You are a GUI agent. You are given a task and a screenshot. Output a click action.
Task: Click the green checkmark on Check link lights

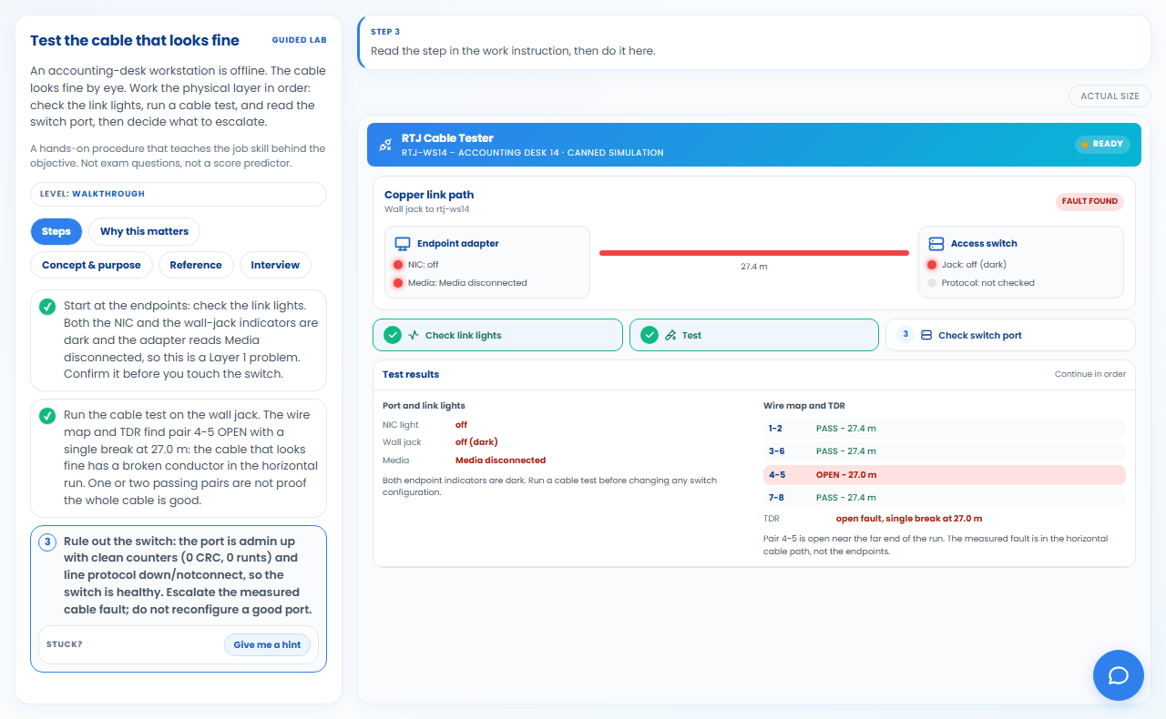click(x=393, y=335)
